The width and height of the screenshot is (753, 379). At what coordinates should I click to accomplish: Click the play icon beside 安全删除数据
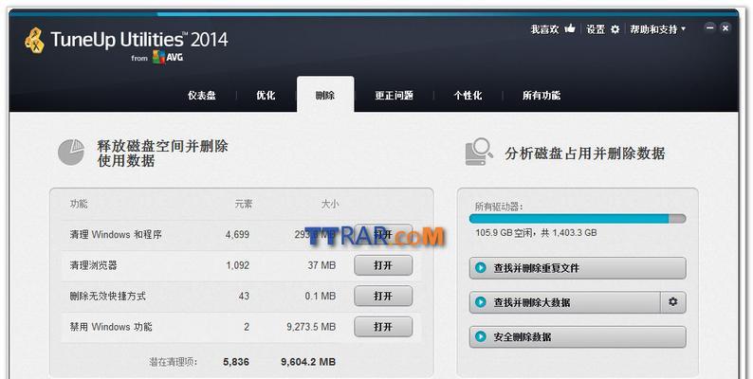[x=481, y=336]
